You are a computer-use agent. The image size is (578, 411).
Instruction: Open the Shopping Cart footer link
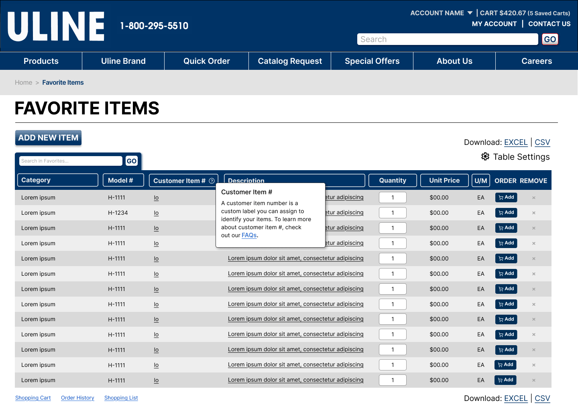(33, 398)
